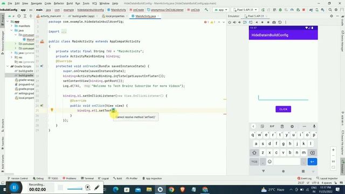Click the green Debug app bug icon
The image size is (345, 194).
(x=280, y=10)
